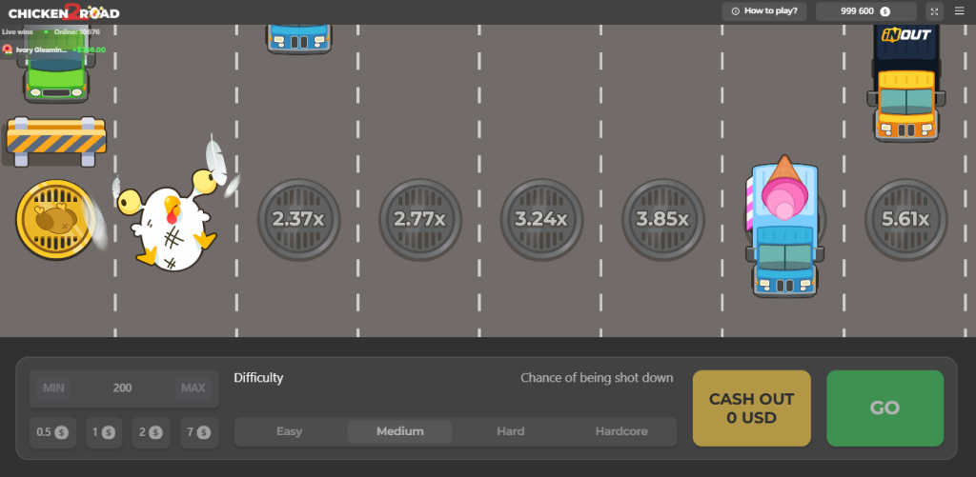Click the 5.61x manhole multiplier
976x477 pixels.
[905, 220]
